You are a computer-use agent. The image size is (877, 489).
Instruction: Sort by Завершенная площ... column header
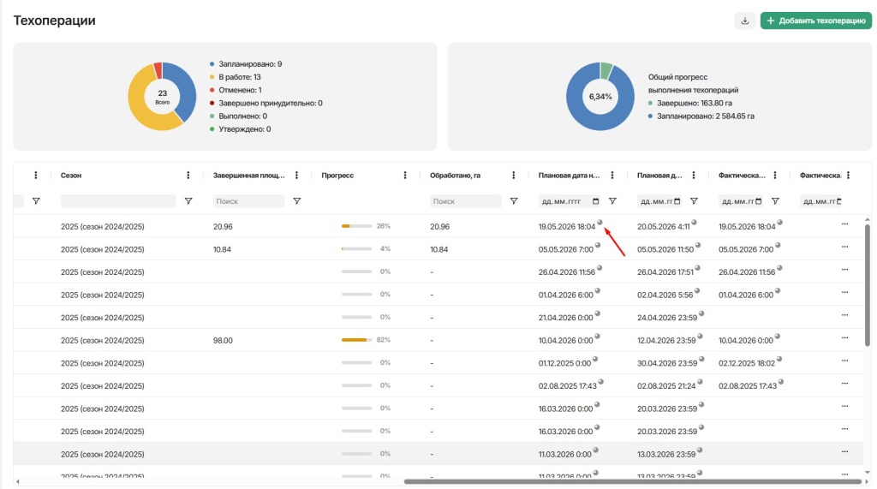(249, 175)
